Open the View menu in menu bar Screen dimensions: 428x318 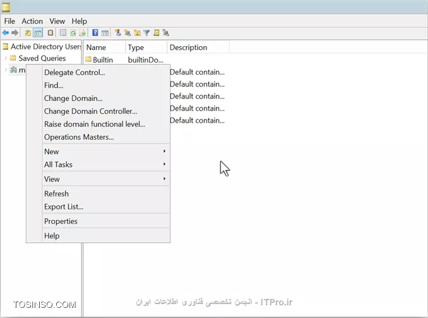tap(57, 21)
